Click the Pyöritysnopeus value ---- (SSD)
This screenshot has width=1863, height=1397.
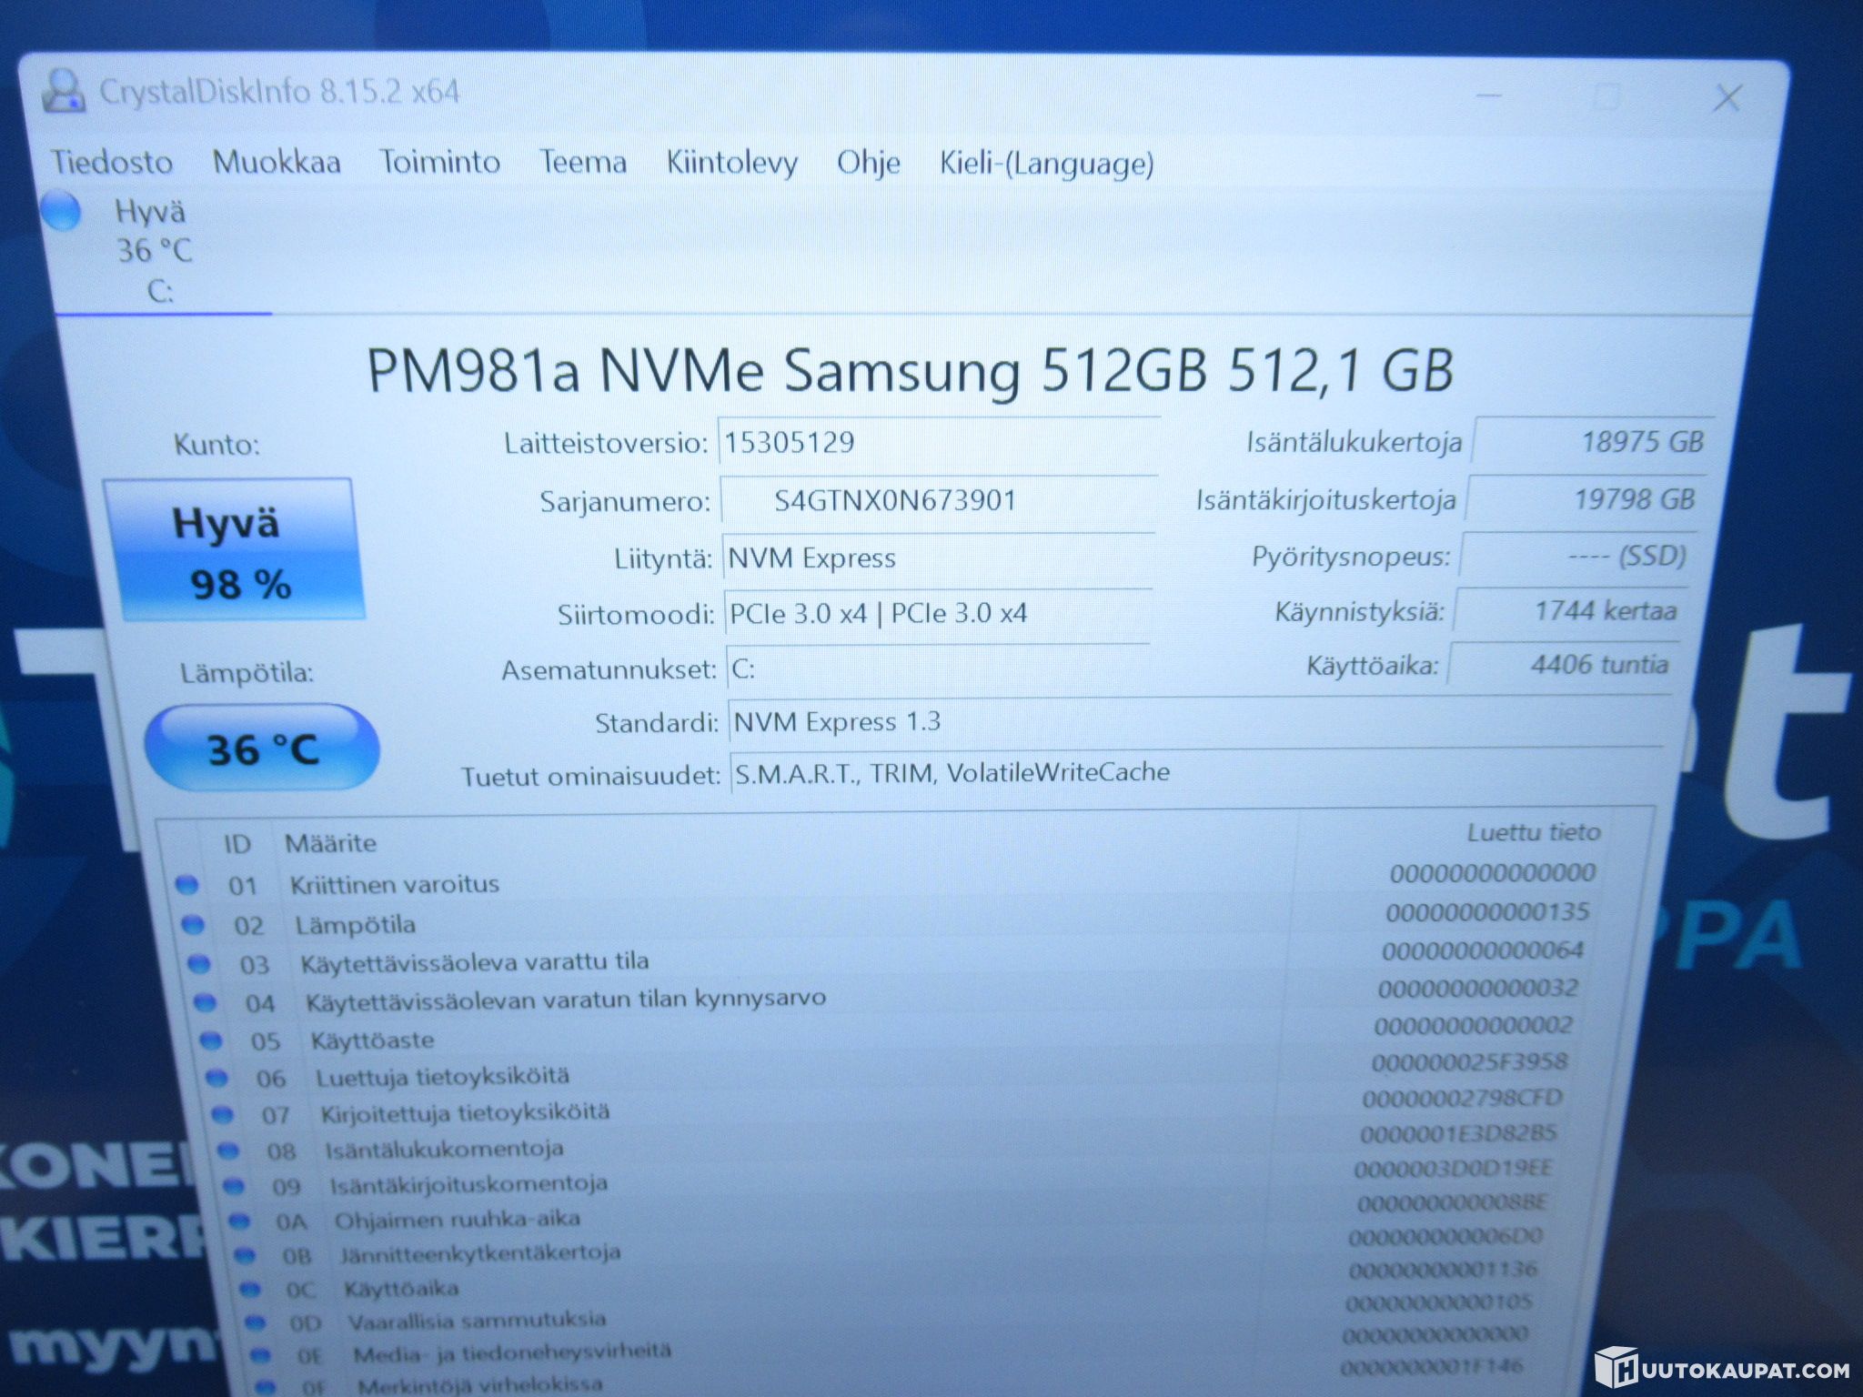1577,556
